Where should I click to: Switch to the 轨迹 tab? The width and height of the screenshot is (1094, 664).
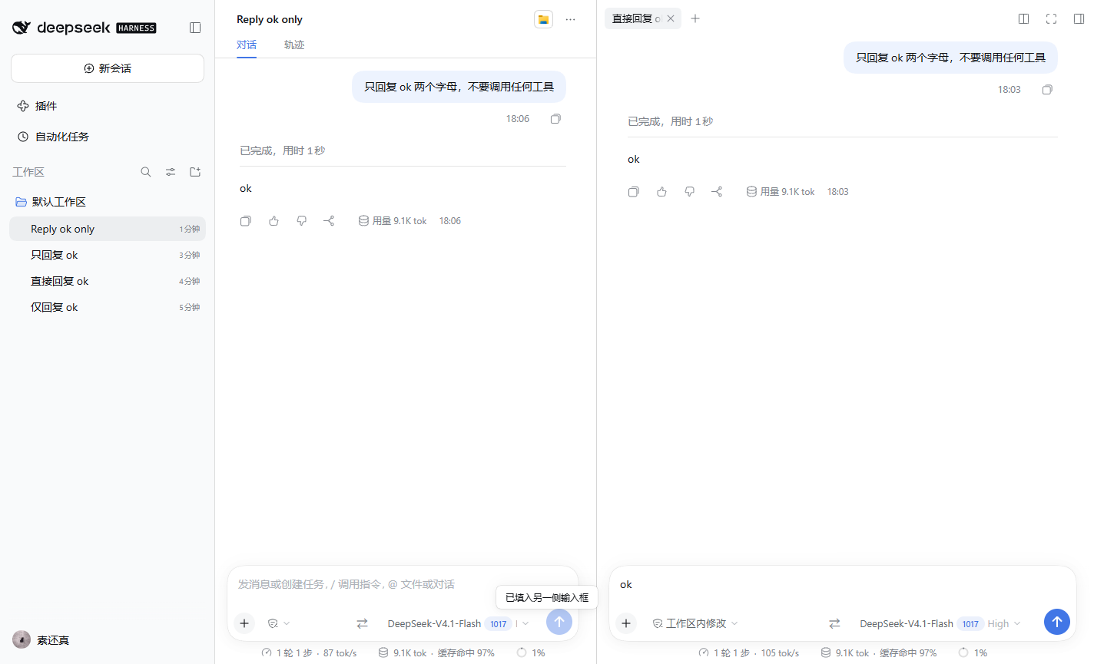coord(294,45)
